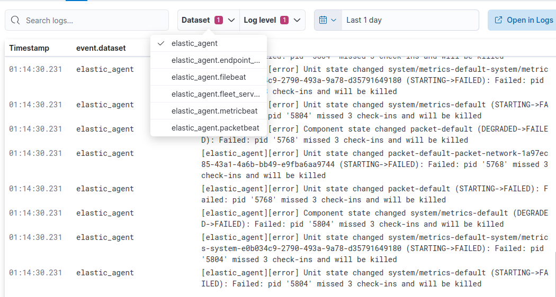This screenshot has height=297, width=556.
Task: Focus the Search logs input field
Action: (93, 21)
